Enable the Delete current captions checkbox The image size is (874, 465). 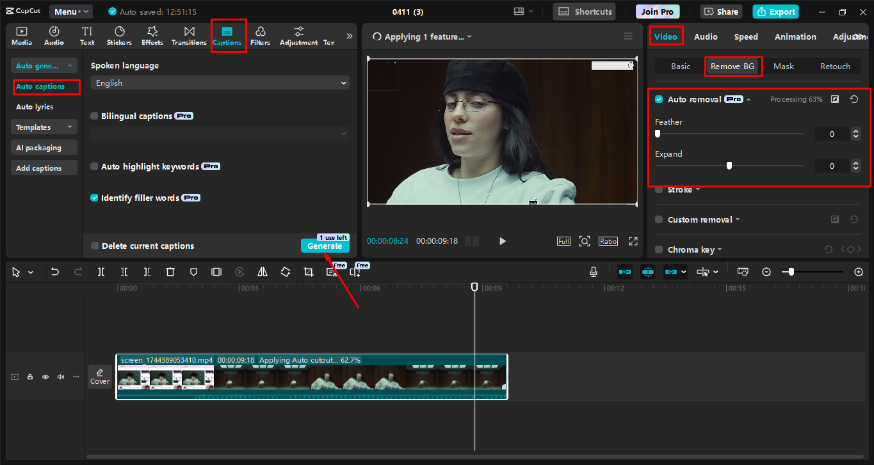pyautogui.click(x=95, y=246)
